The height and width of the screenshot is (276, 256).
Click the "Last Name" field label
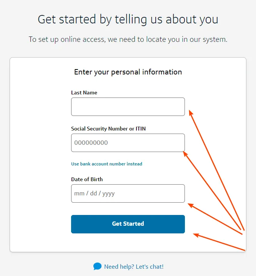pyautogui.click(x=84, y=93)
